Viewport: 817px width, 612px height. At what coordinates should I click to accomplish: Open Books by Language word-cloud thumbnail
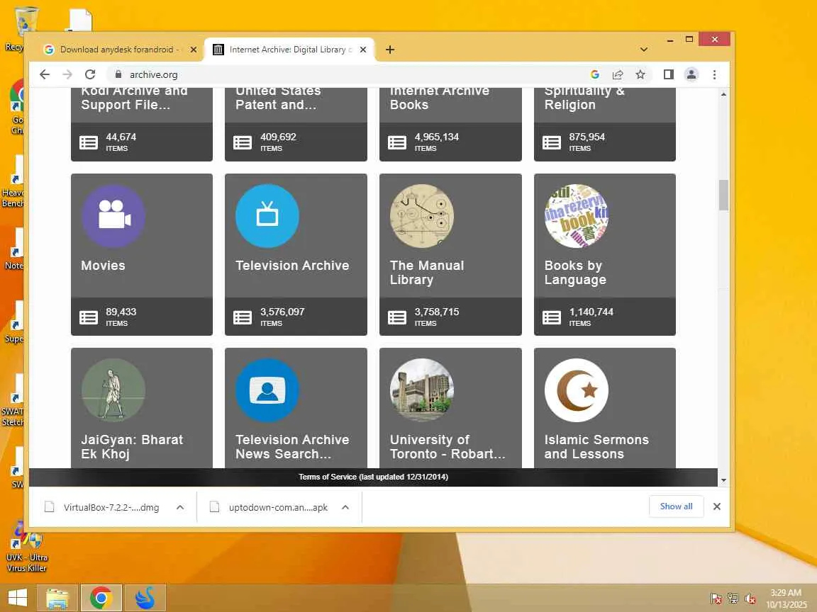(577, 215)
